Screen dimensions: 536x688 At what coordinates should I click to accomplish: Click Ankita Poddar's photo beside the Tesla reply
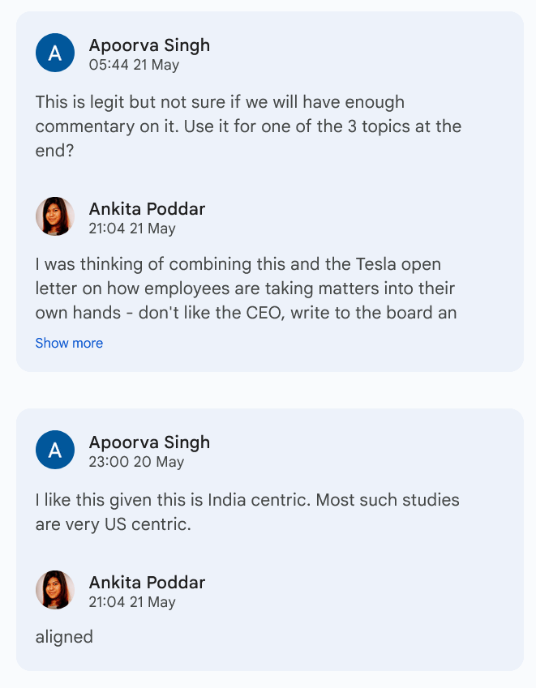point(55,216)
